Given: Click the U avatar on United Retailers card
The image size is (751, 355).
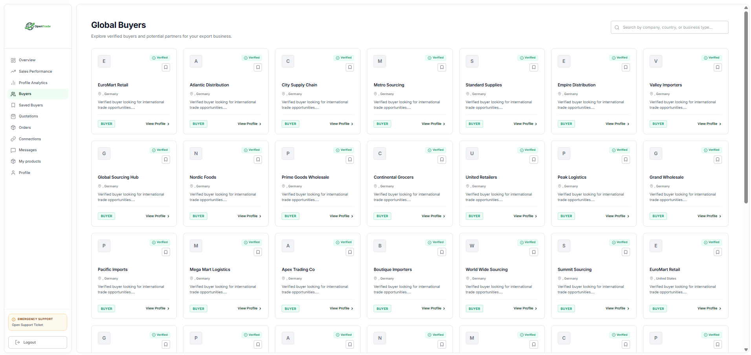Looking at the screenshot, I should tap(472, 154).
